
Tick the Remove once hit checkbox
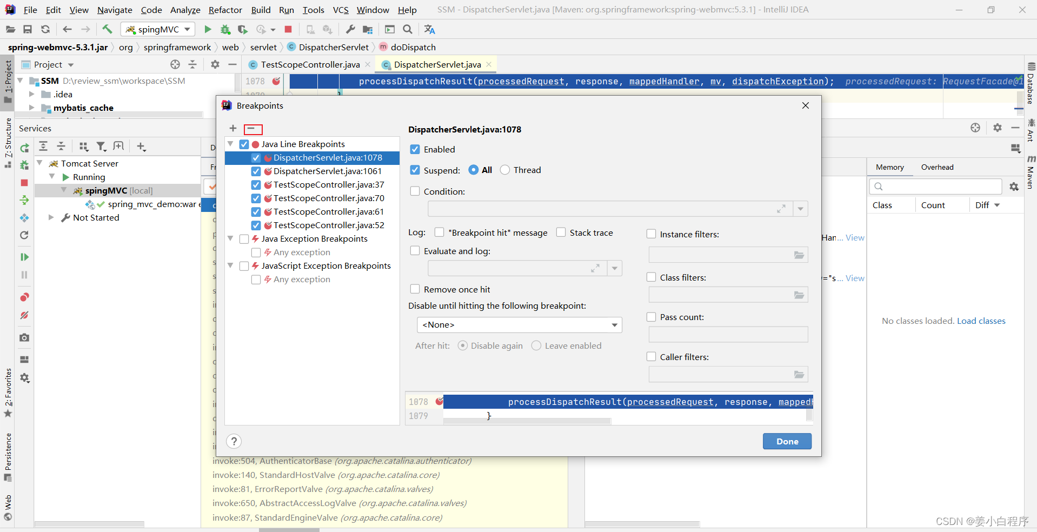415,289
